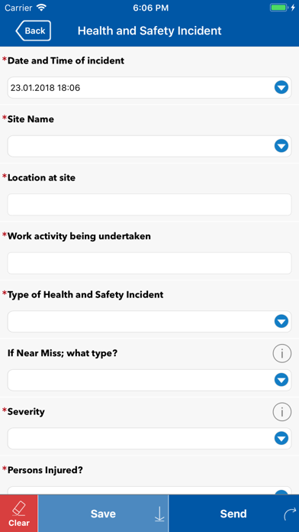
Task: Go back using the Back button
Action: 34,31
